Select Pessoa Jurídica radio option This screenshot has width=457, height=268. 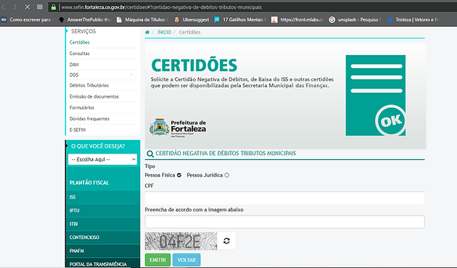point(227,175)
